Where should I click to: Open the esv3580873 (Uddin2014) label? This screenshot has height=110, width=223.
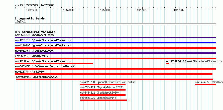(x=32, y=56)
